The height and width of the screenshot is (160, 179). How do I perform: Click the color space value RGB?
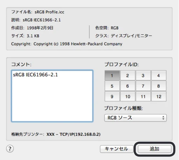coord(115,28)
